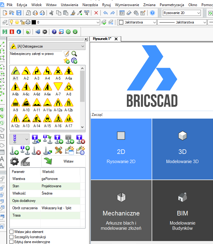The height and width of the screenshot is (244, 213).
Task: Choose the Modelowanie 3D start tile
Action: [x=182, y=149]
